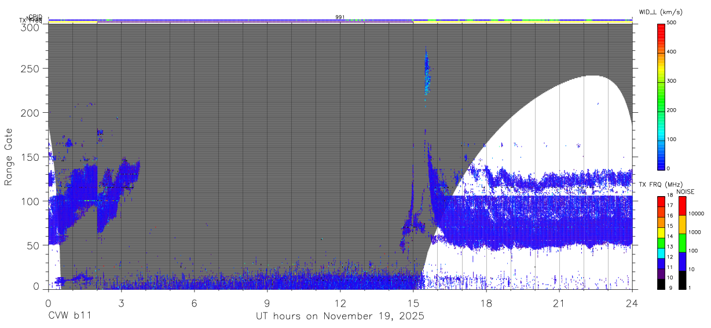Image resolution: width=711 pixels, height=328 pixels.
Task: Click the "400" label on the WID color bar
Action: pos(672,51)
